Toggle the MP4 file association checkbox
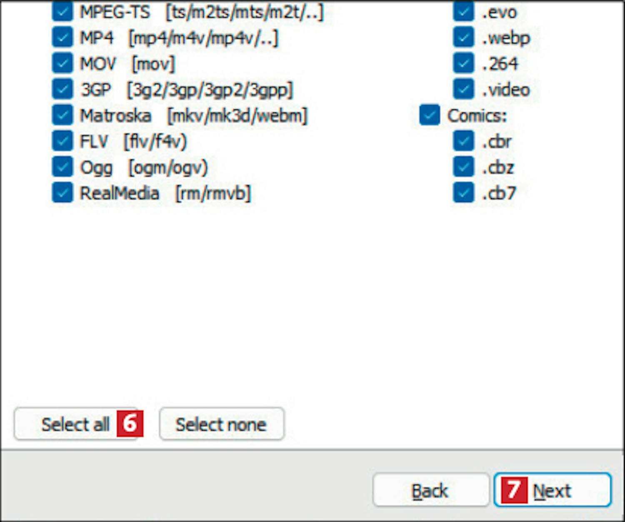The height and width of the screenshot is (522, 625). [x=62, y=37]
